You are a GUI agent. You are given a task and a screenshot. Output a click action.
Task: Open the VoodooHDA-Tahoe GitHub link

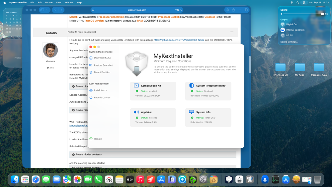[x=179, y=40]
